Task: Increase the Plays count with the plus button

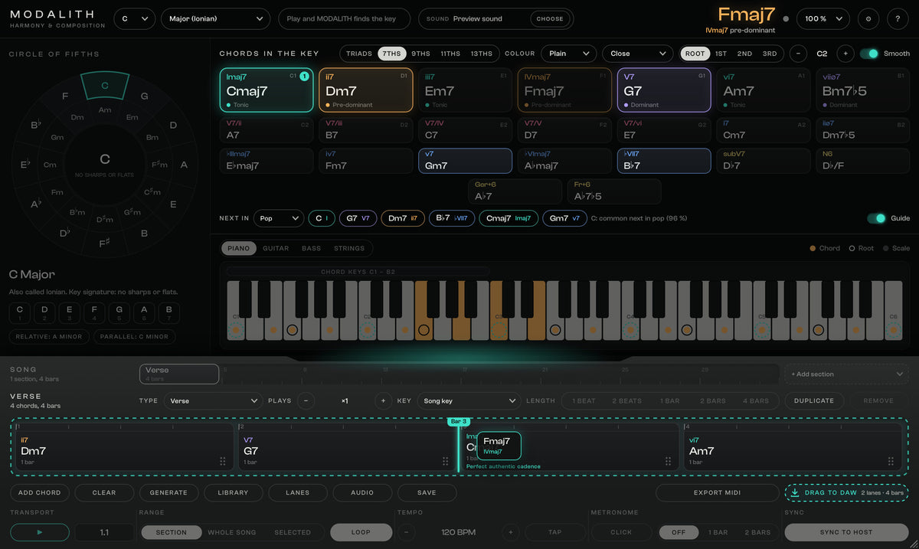Action: point(383,400)
